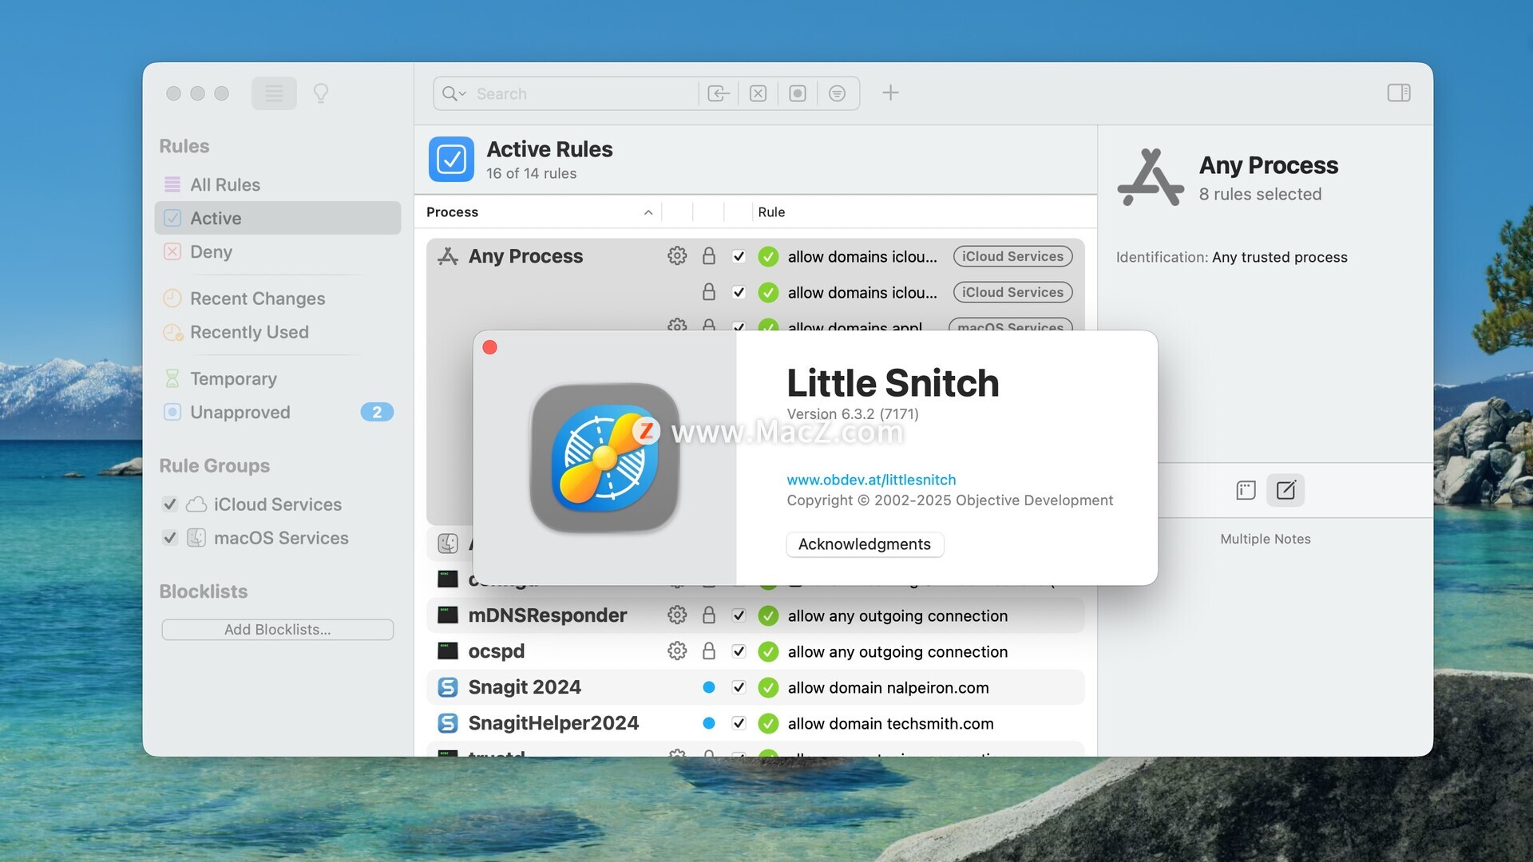Open Recently Used in the sidebar
Image resolution: width=1533 pixels, height=862 pixels.
pyautogui.click(x=248, y=332)
